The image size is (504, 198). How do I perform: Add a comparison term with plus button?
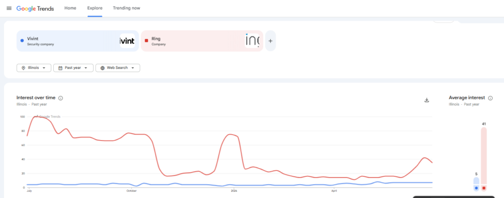[270, 41]
